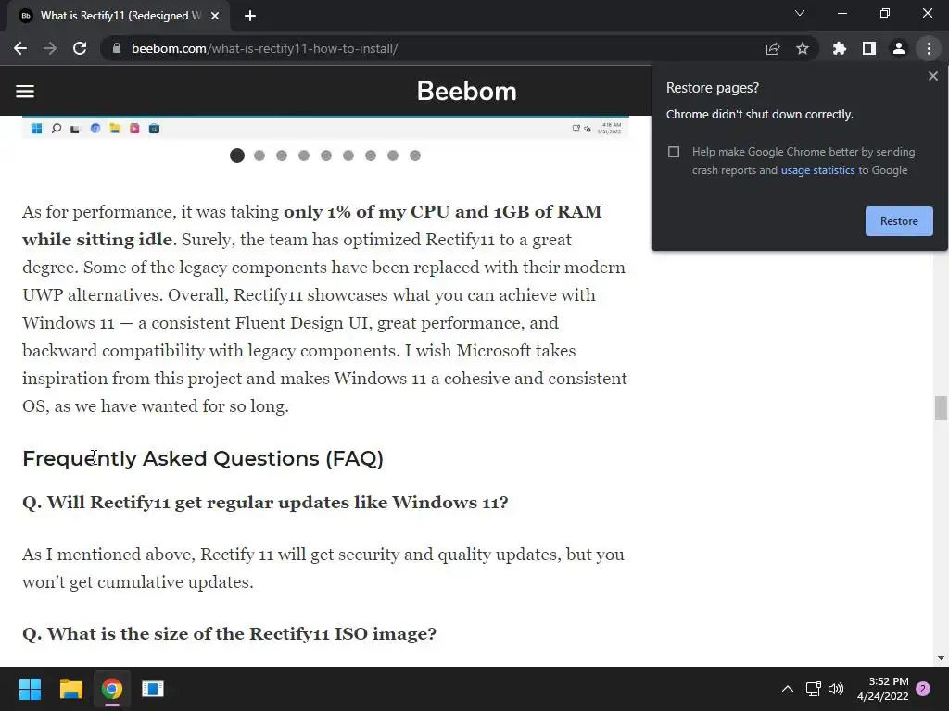The image size is (949, 711).
Task: Jump to the last slideshow dot
Action: (x=415, y=156)
